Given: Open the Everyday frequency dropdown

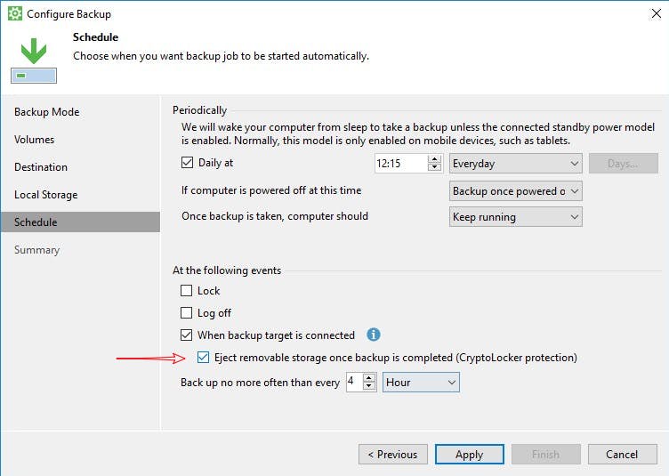Looking at the screenshot, I should pyautogui.click(x=516, y=164).
